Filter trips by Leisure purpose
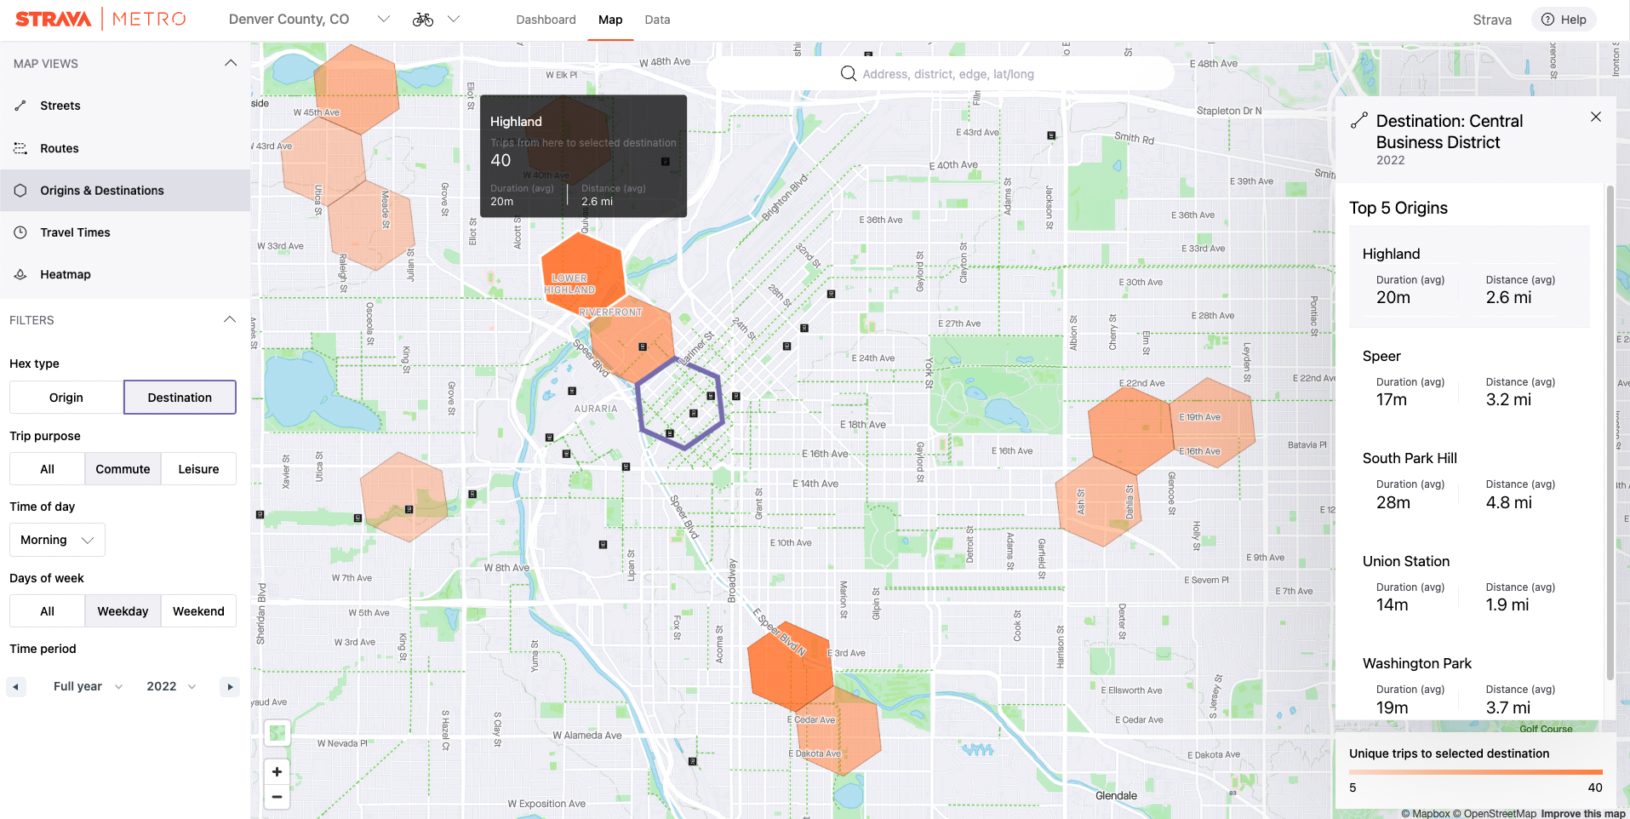 [198, 469]
